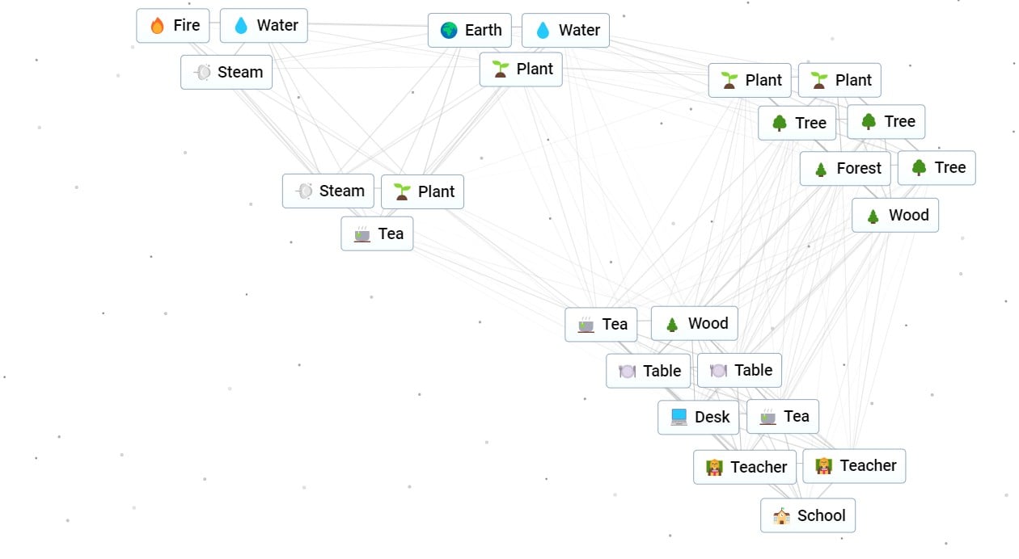This screenshot has width=1019, height=559.
Task: Click the Earth globe emoji icon
Action: pyautogui.click(x=449, y=31)
